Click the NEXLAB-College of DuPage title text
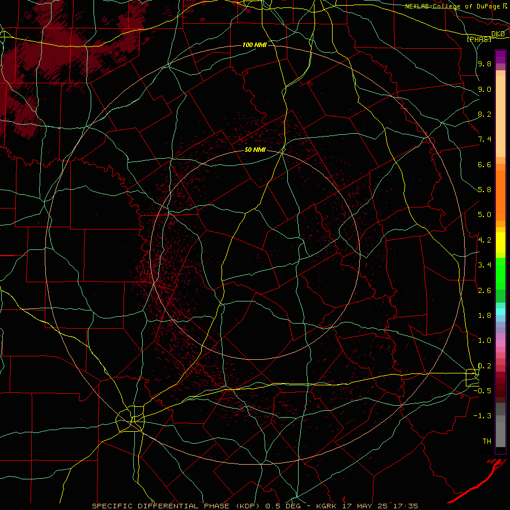Image resolution: width=510 pixels, height=510 pixels. 452,6
